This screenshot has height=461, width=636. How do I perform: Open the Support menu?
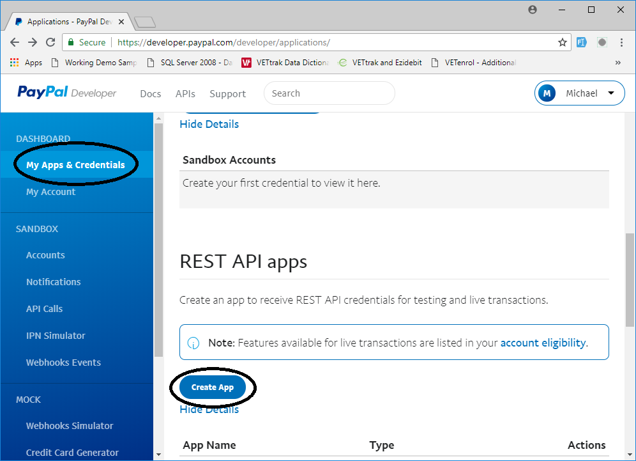[227, 94]
